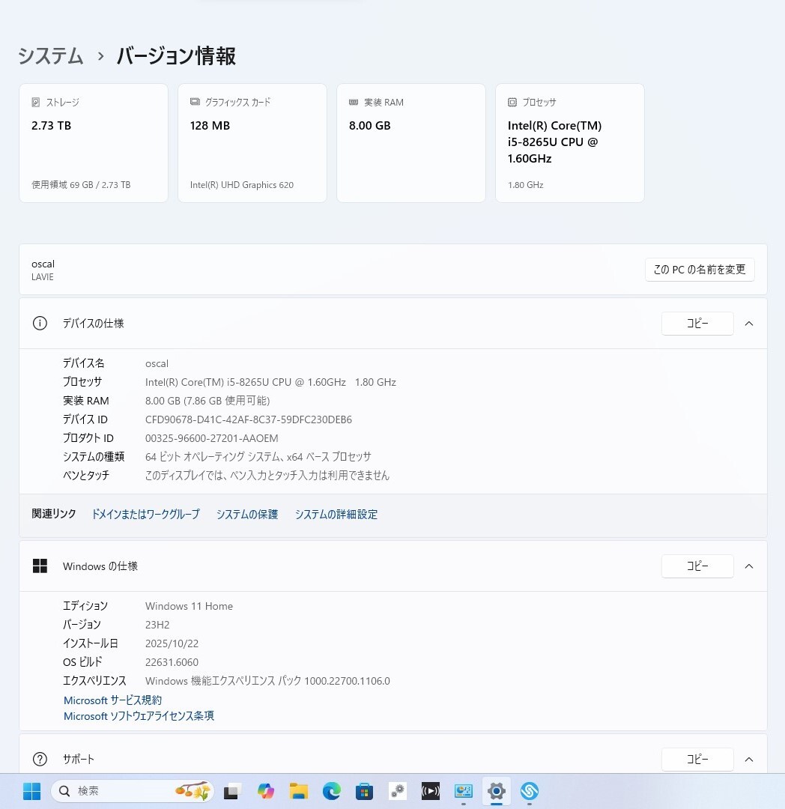785x809 pixels.
Task: Open Microsoft Copilot from the taskbar
Action: pos(265,791)
